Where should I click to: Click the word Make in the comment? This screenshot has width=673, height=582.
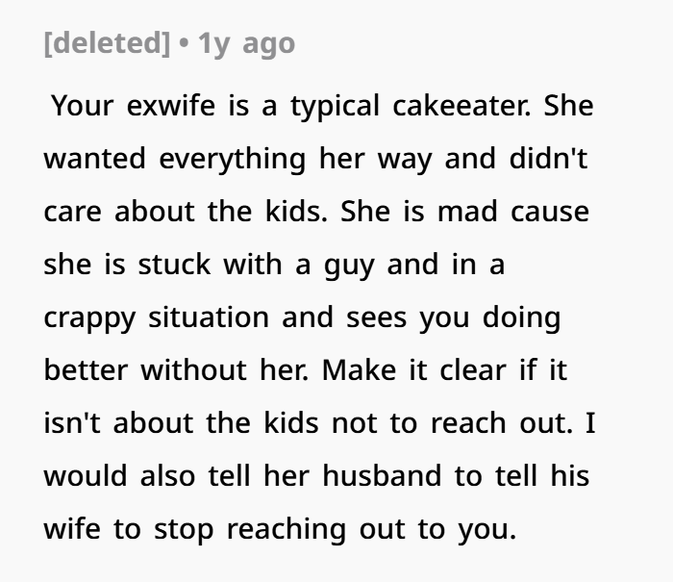[x=359, y=369]
